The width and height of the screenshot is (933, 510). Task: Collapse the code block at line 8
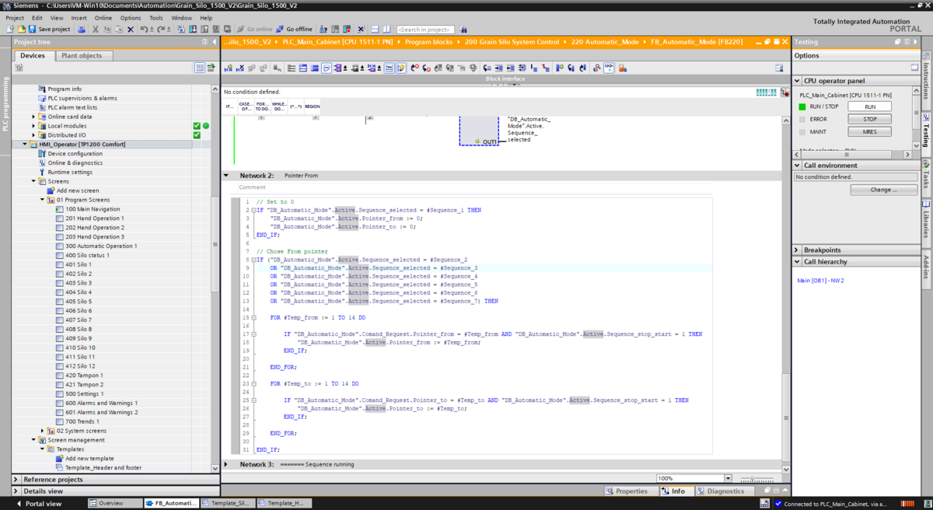click(253, 260)
